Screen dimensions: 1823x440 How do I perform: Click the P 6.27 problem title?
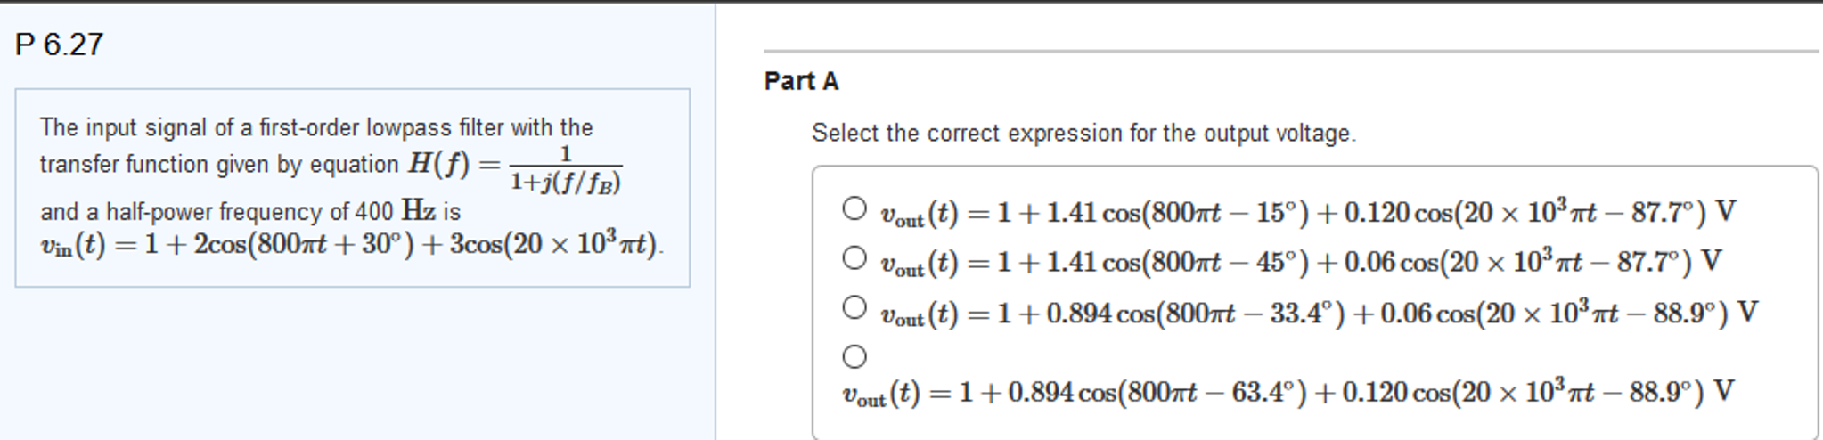[x=59, y=45]
